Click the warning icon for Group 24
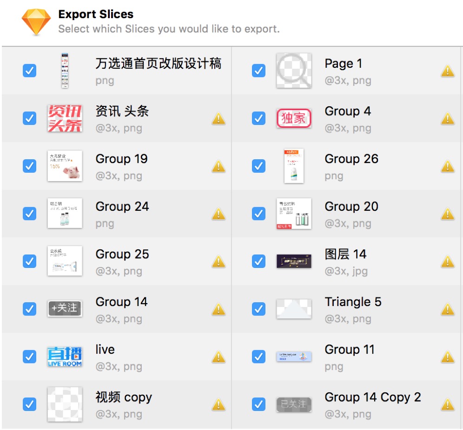Viewport: 463px width, 430px height. tap(218, 214)
